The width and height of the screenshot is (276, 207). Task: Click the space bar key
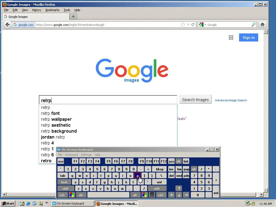[108, 195]
